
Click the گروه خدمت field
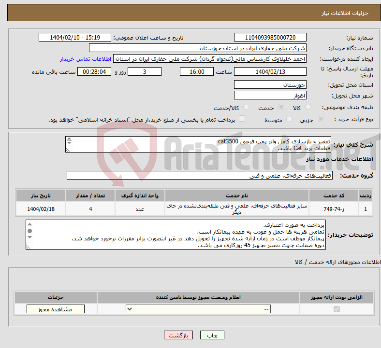pyautogui.click(x=200, y=175)
